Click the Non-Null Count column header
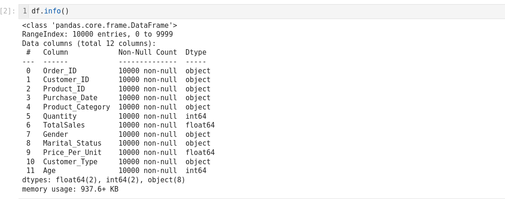The width and height of the screenshot is (505, 199). tap(147, 52)
